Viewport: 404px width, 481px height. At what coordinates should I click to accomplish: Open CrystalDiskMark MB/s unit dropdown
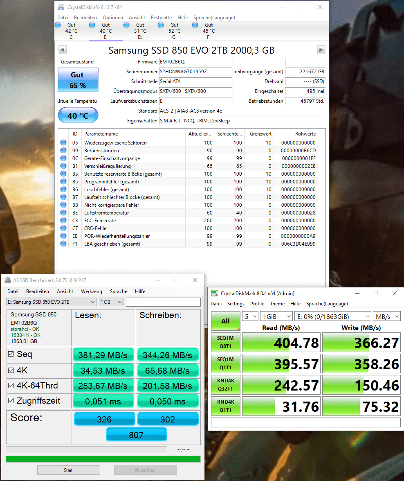(387, 316)
